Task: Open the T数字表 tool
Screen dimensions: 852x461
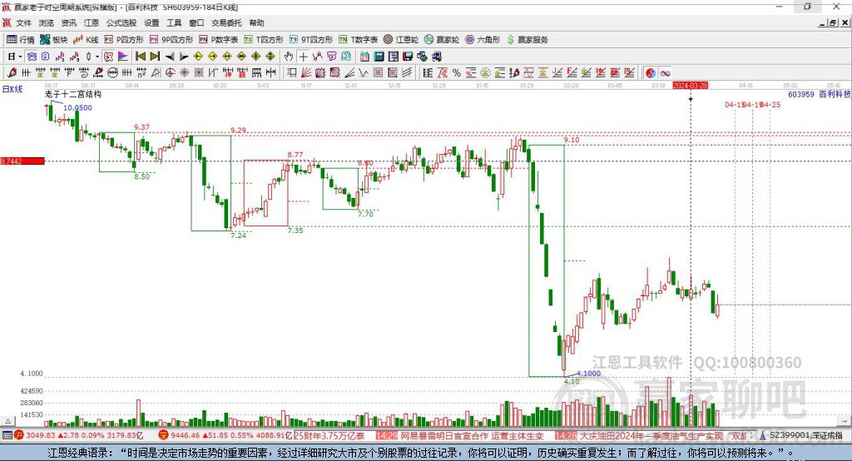Action: coord(358,40)
